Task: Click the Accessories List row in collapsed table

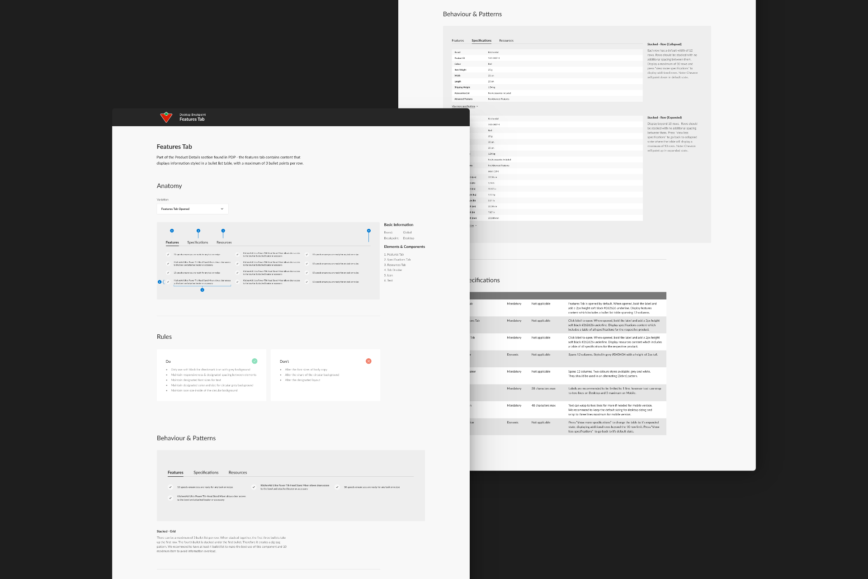Action: point(547,93)
